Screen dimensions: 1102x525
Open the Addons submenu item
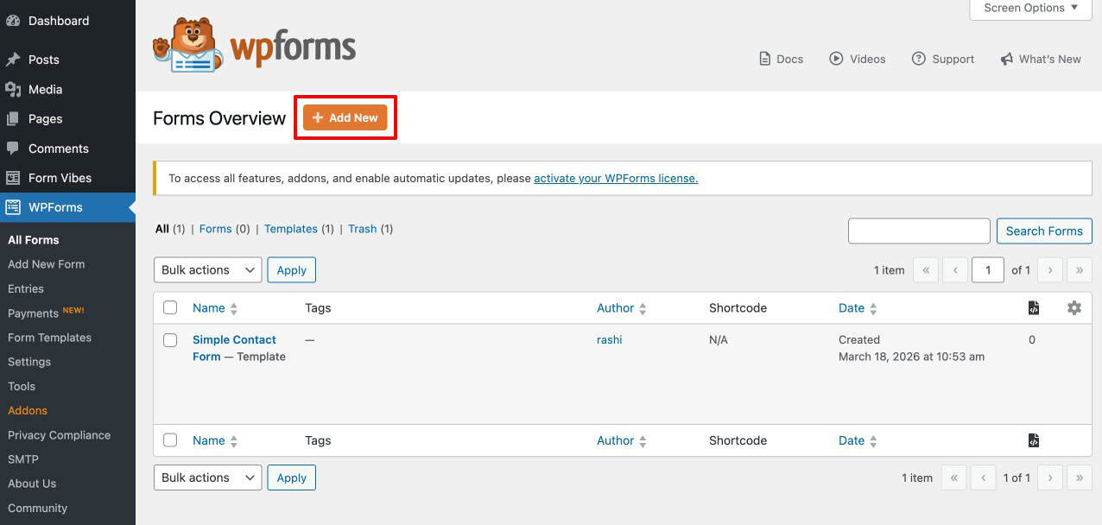click(x=28, y=410)
